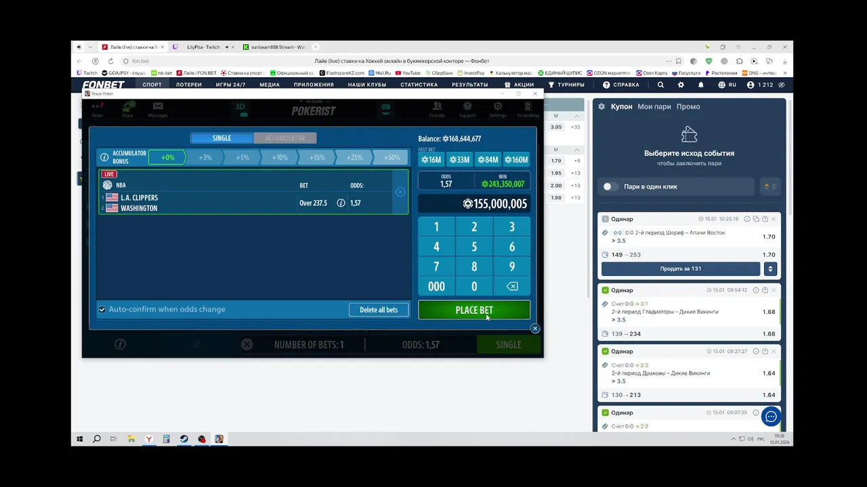Viewport: 867px width, 487px height.
Task: Sell the bet with Продать за 131
Action: [x=681, y=269]
